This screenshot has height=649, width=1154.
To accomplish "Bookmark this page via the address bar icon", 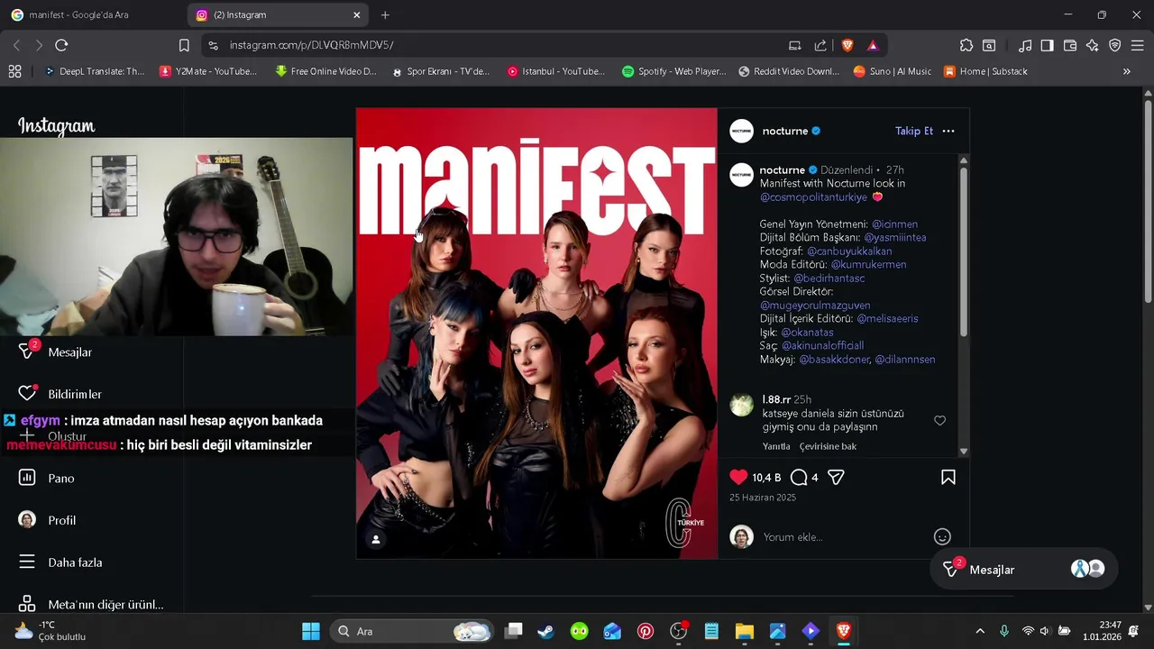I will coord(184,45).
